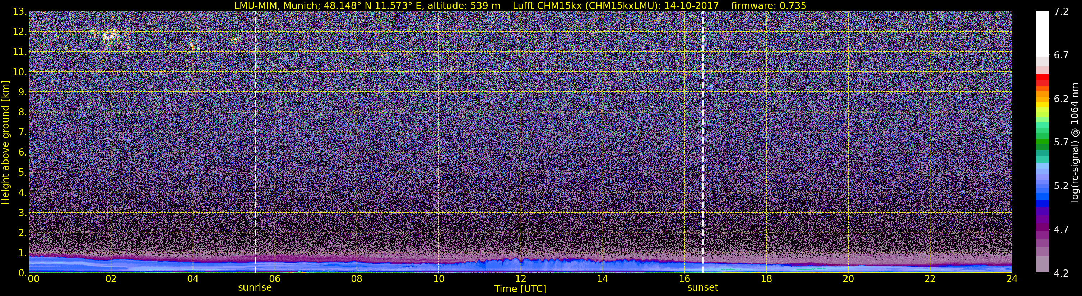Click the red band of the colorbar
This screenshot has width=1082, height=296.
[1042, 80]
